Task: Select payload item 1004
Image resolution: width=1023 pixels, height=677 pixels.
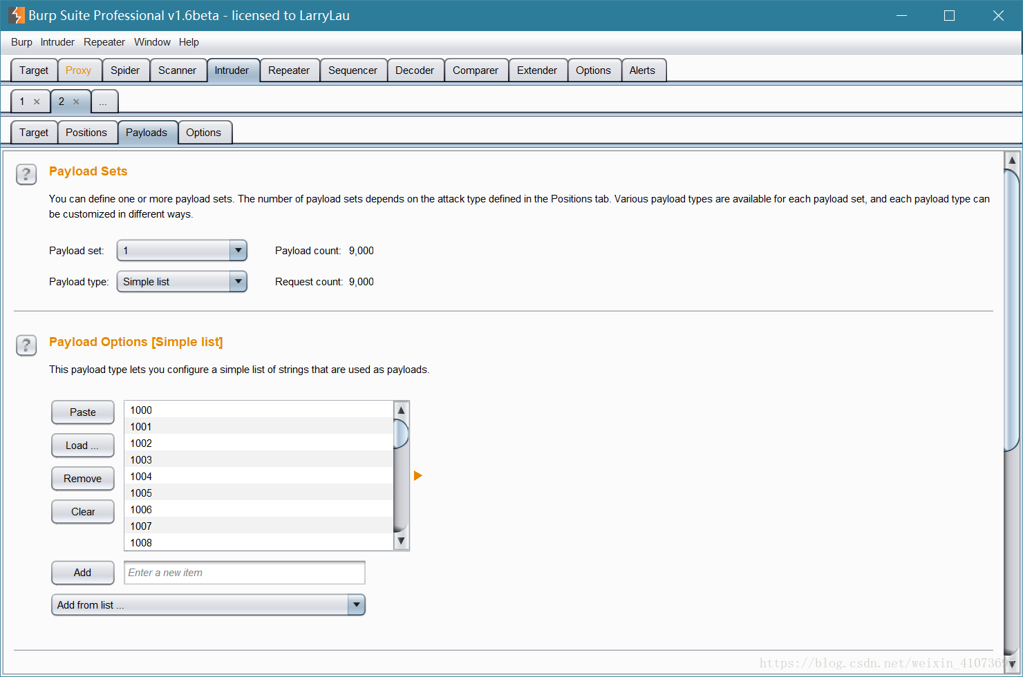Action: 259,476
